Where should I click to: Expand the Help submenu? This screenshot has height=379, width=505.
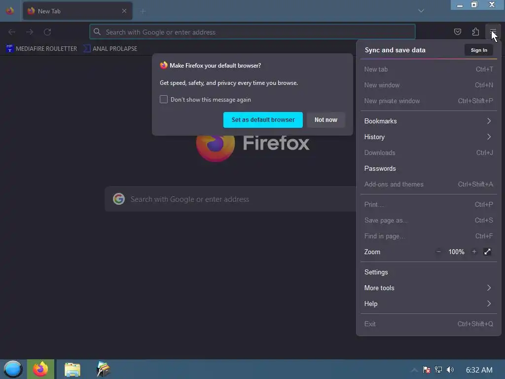click(x=429, y=304)
